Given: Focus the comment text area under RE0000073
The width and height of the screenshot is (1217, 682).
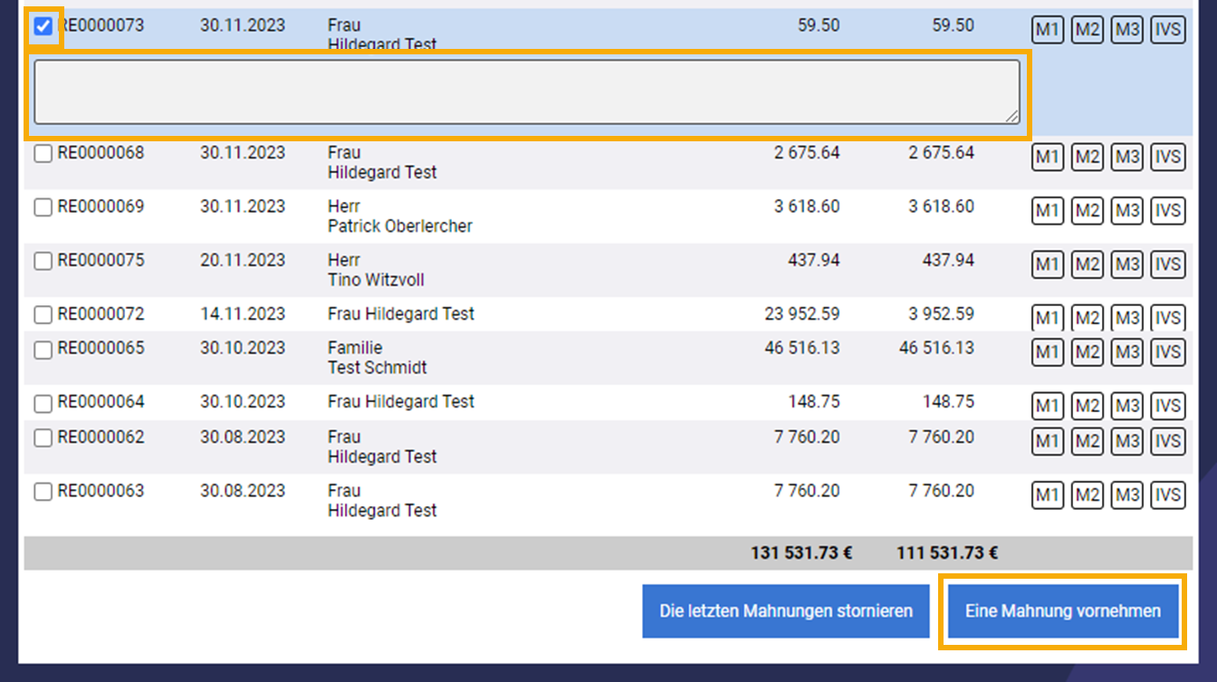Looking at the screenshot, I should click(x=526, y=91).
